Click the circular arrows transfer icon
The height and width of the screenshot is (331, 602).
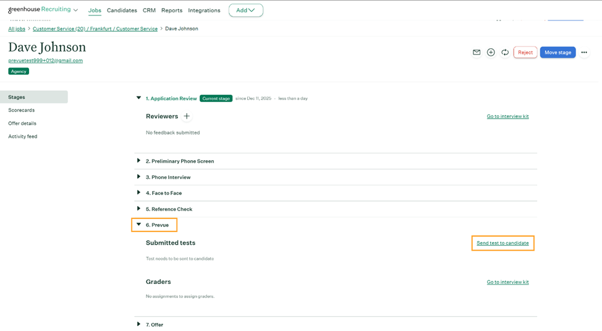tap(505, 53)
